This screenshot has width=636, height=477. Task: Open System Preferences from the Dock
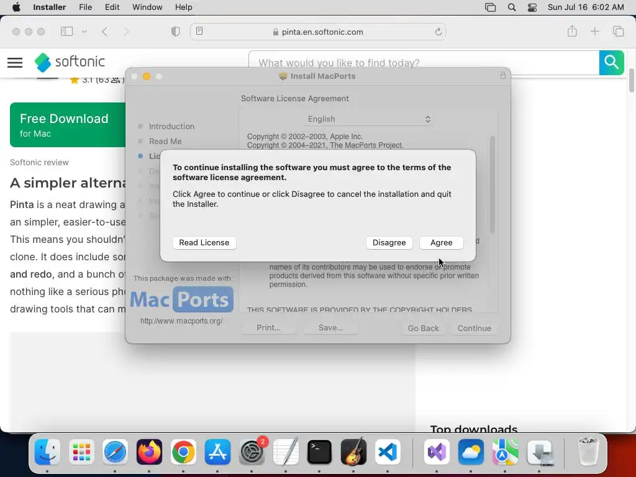(252, 452)
